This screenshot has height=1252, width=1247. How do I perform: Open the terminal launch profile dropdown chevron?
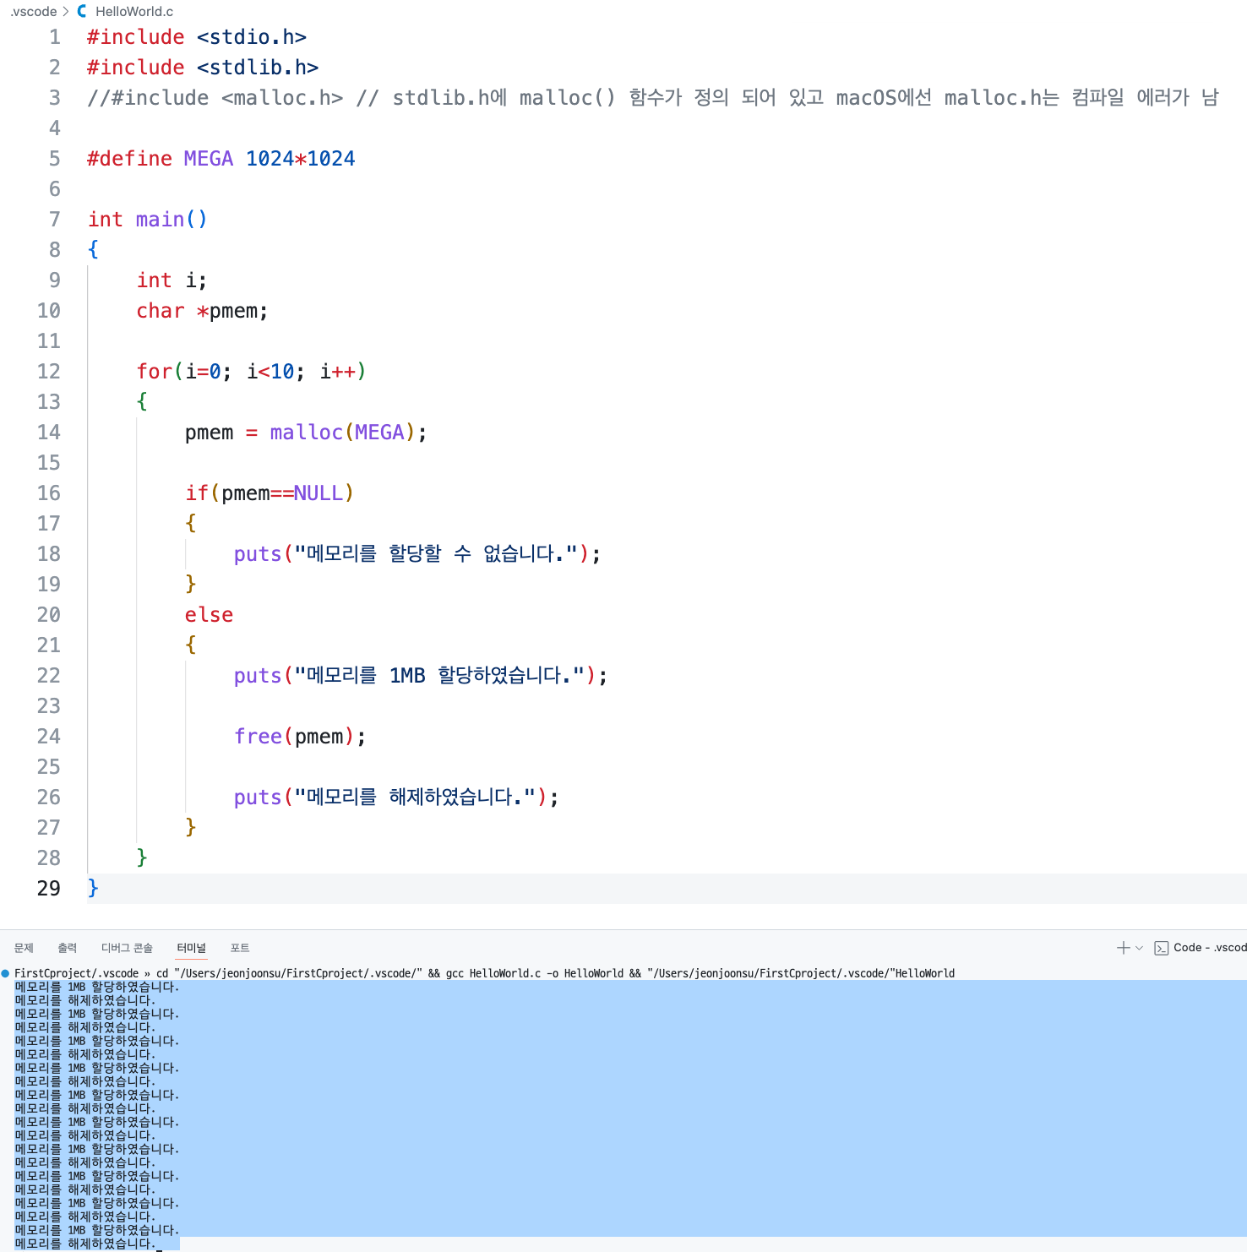[1139, 948]
